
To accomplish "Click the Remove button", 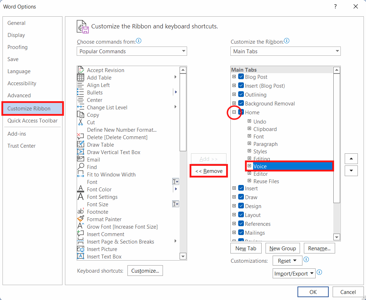I will [x=209, y=171].
